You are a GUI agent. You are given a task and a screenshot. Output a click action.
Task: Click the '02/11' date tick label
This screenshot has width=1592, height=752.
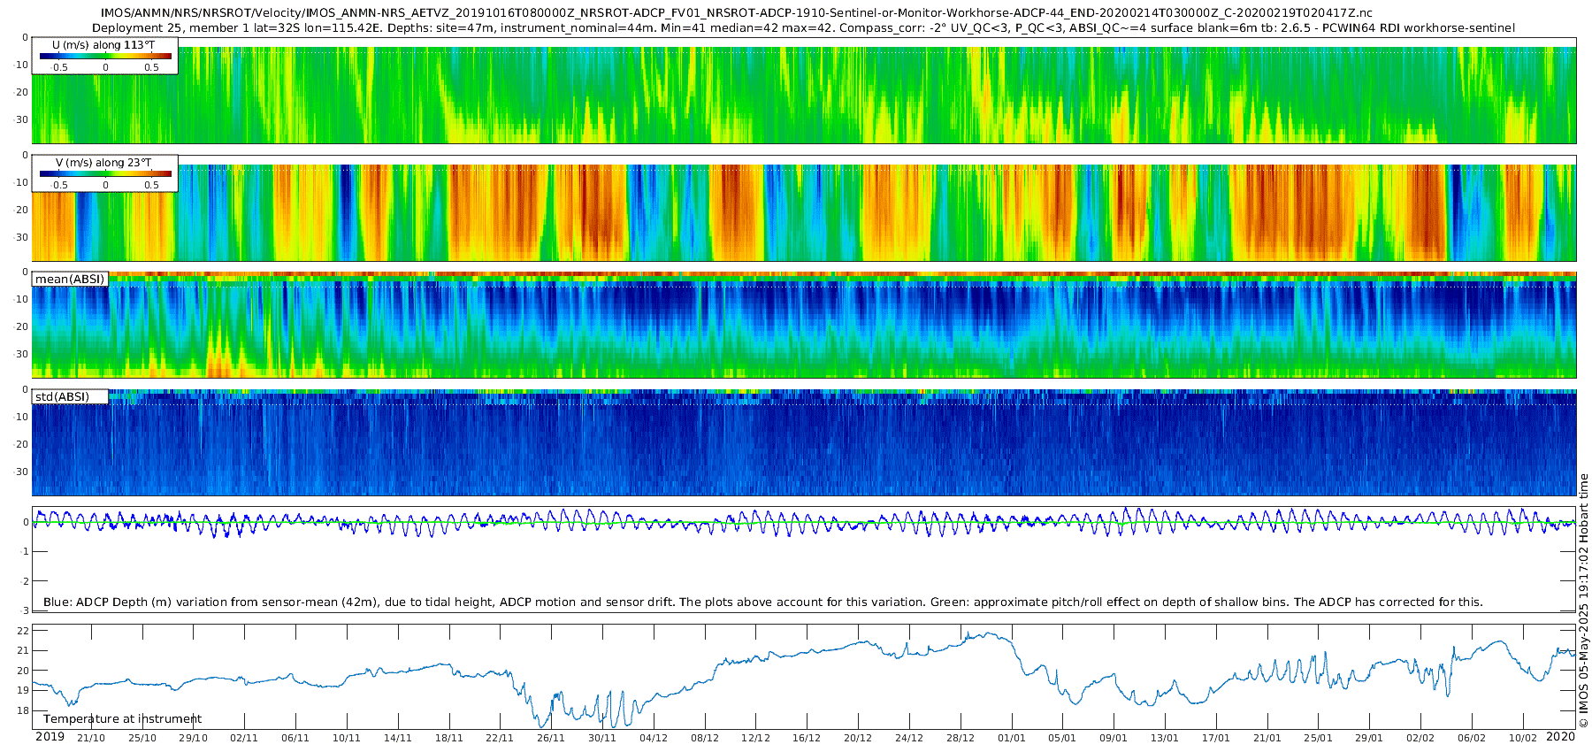[x=244, y=739]
